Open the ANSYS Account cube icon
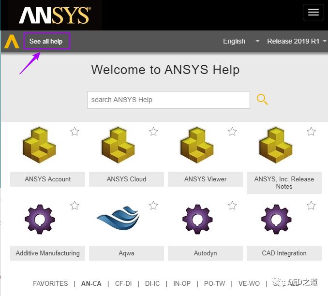The width and height of the screenshot is (328, 296). tap(39, 145)
